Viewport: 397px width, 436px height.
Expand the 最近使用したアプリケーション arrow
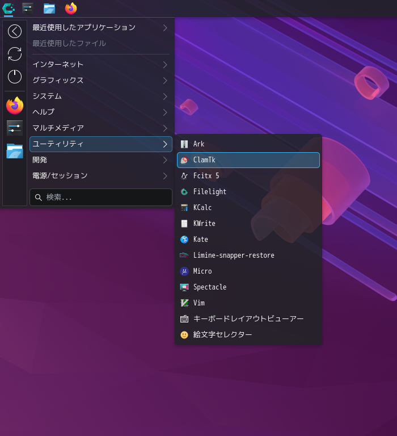[165, 28]
